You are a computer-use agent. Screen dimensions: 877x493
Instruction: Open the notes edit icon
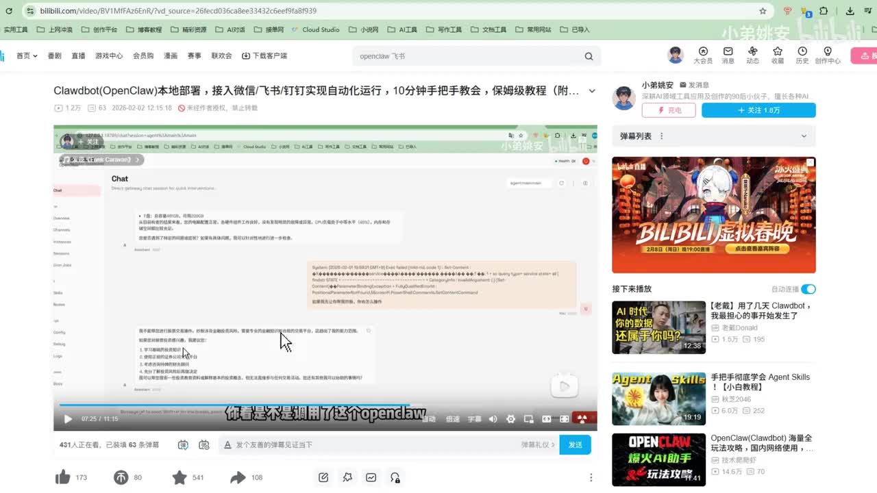coord(323,477)
